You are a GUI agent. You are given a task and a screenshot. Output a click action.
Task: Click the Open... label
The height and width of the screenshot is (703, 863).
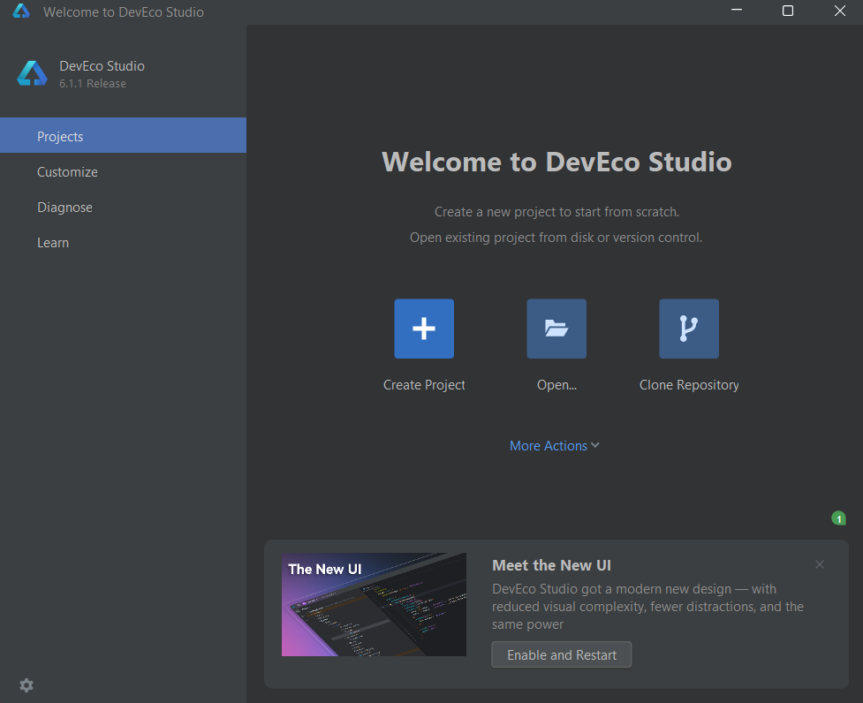click(x=556, y=384)
